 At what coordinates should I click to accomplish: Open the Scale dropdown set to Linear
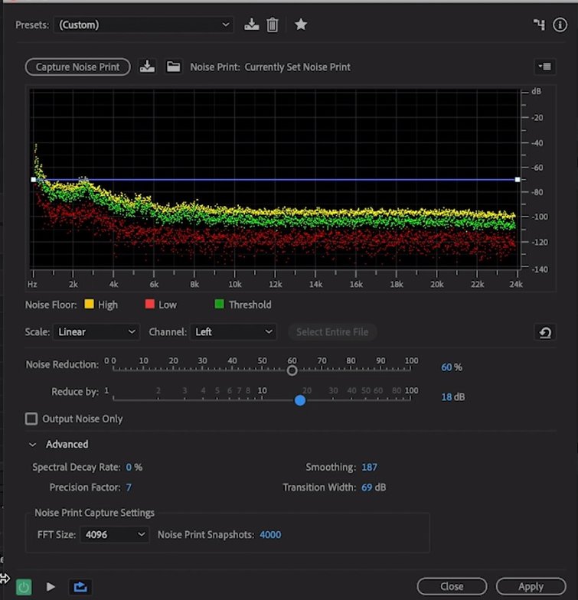click(96, 332)
